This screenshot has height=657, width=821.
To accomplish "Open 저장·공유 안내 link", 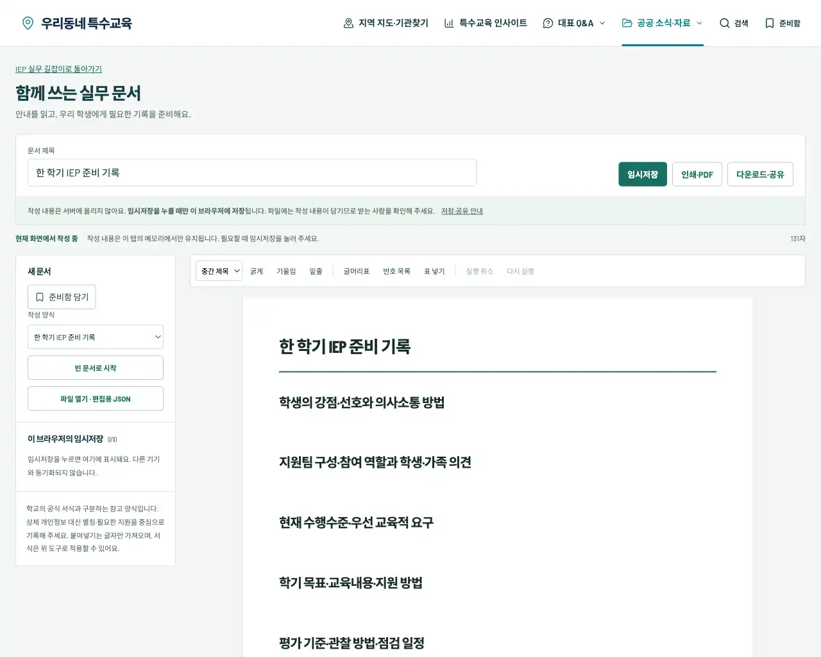I will [462, 211].
